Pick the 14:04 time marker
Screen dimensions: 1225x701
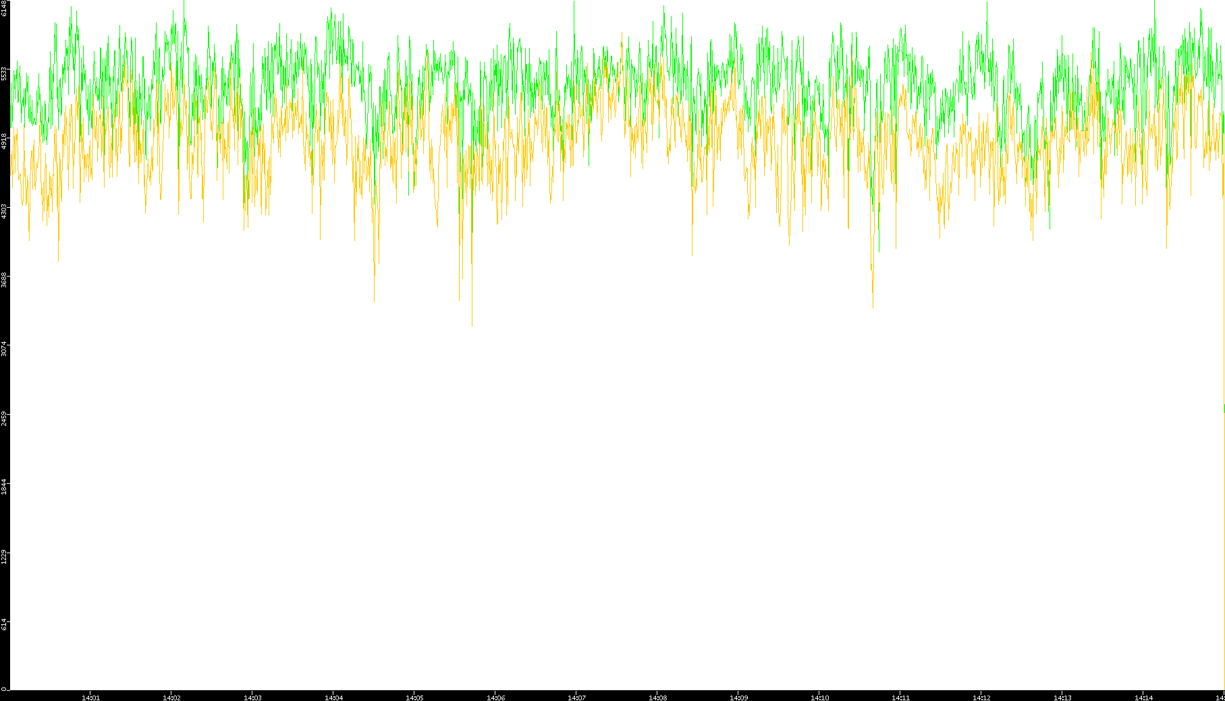point(333,698)
